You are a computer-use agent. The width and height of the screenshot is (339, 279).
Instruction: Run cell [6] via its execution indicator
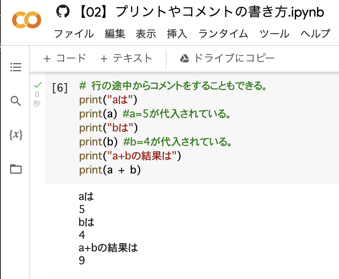(37, 85)
